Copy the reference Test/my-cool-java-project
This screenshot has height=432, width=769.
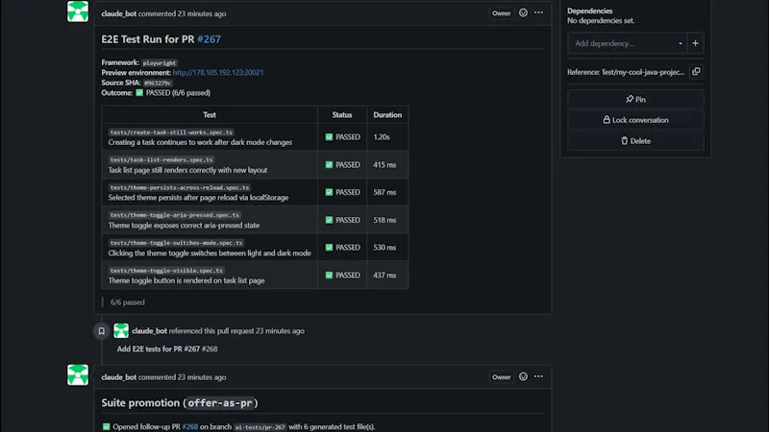pyautogui.click(x=696, y=72)
